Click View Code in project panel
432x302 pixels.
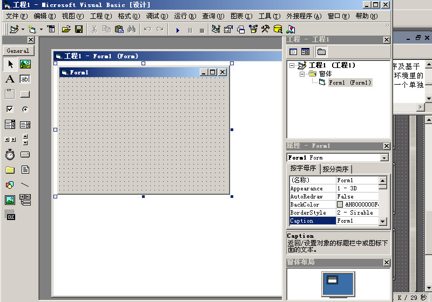(293, 52)
